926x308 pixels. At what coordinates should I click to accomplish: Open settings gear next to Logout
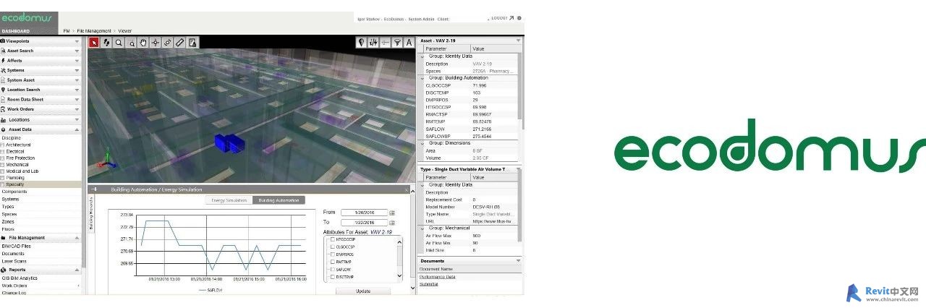tap(519, 18)
